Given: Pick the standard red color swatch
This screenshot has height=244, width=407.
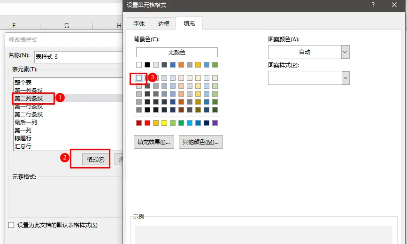Looking at the screenshot, I should 147,123.
